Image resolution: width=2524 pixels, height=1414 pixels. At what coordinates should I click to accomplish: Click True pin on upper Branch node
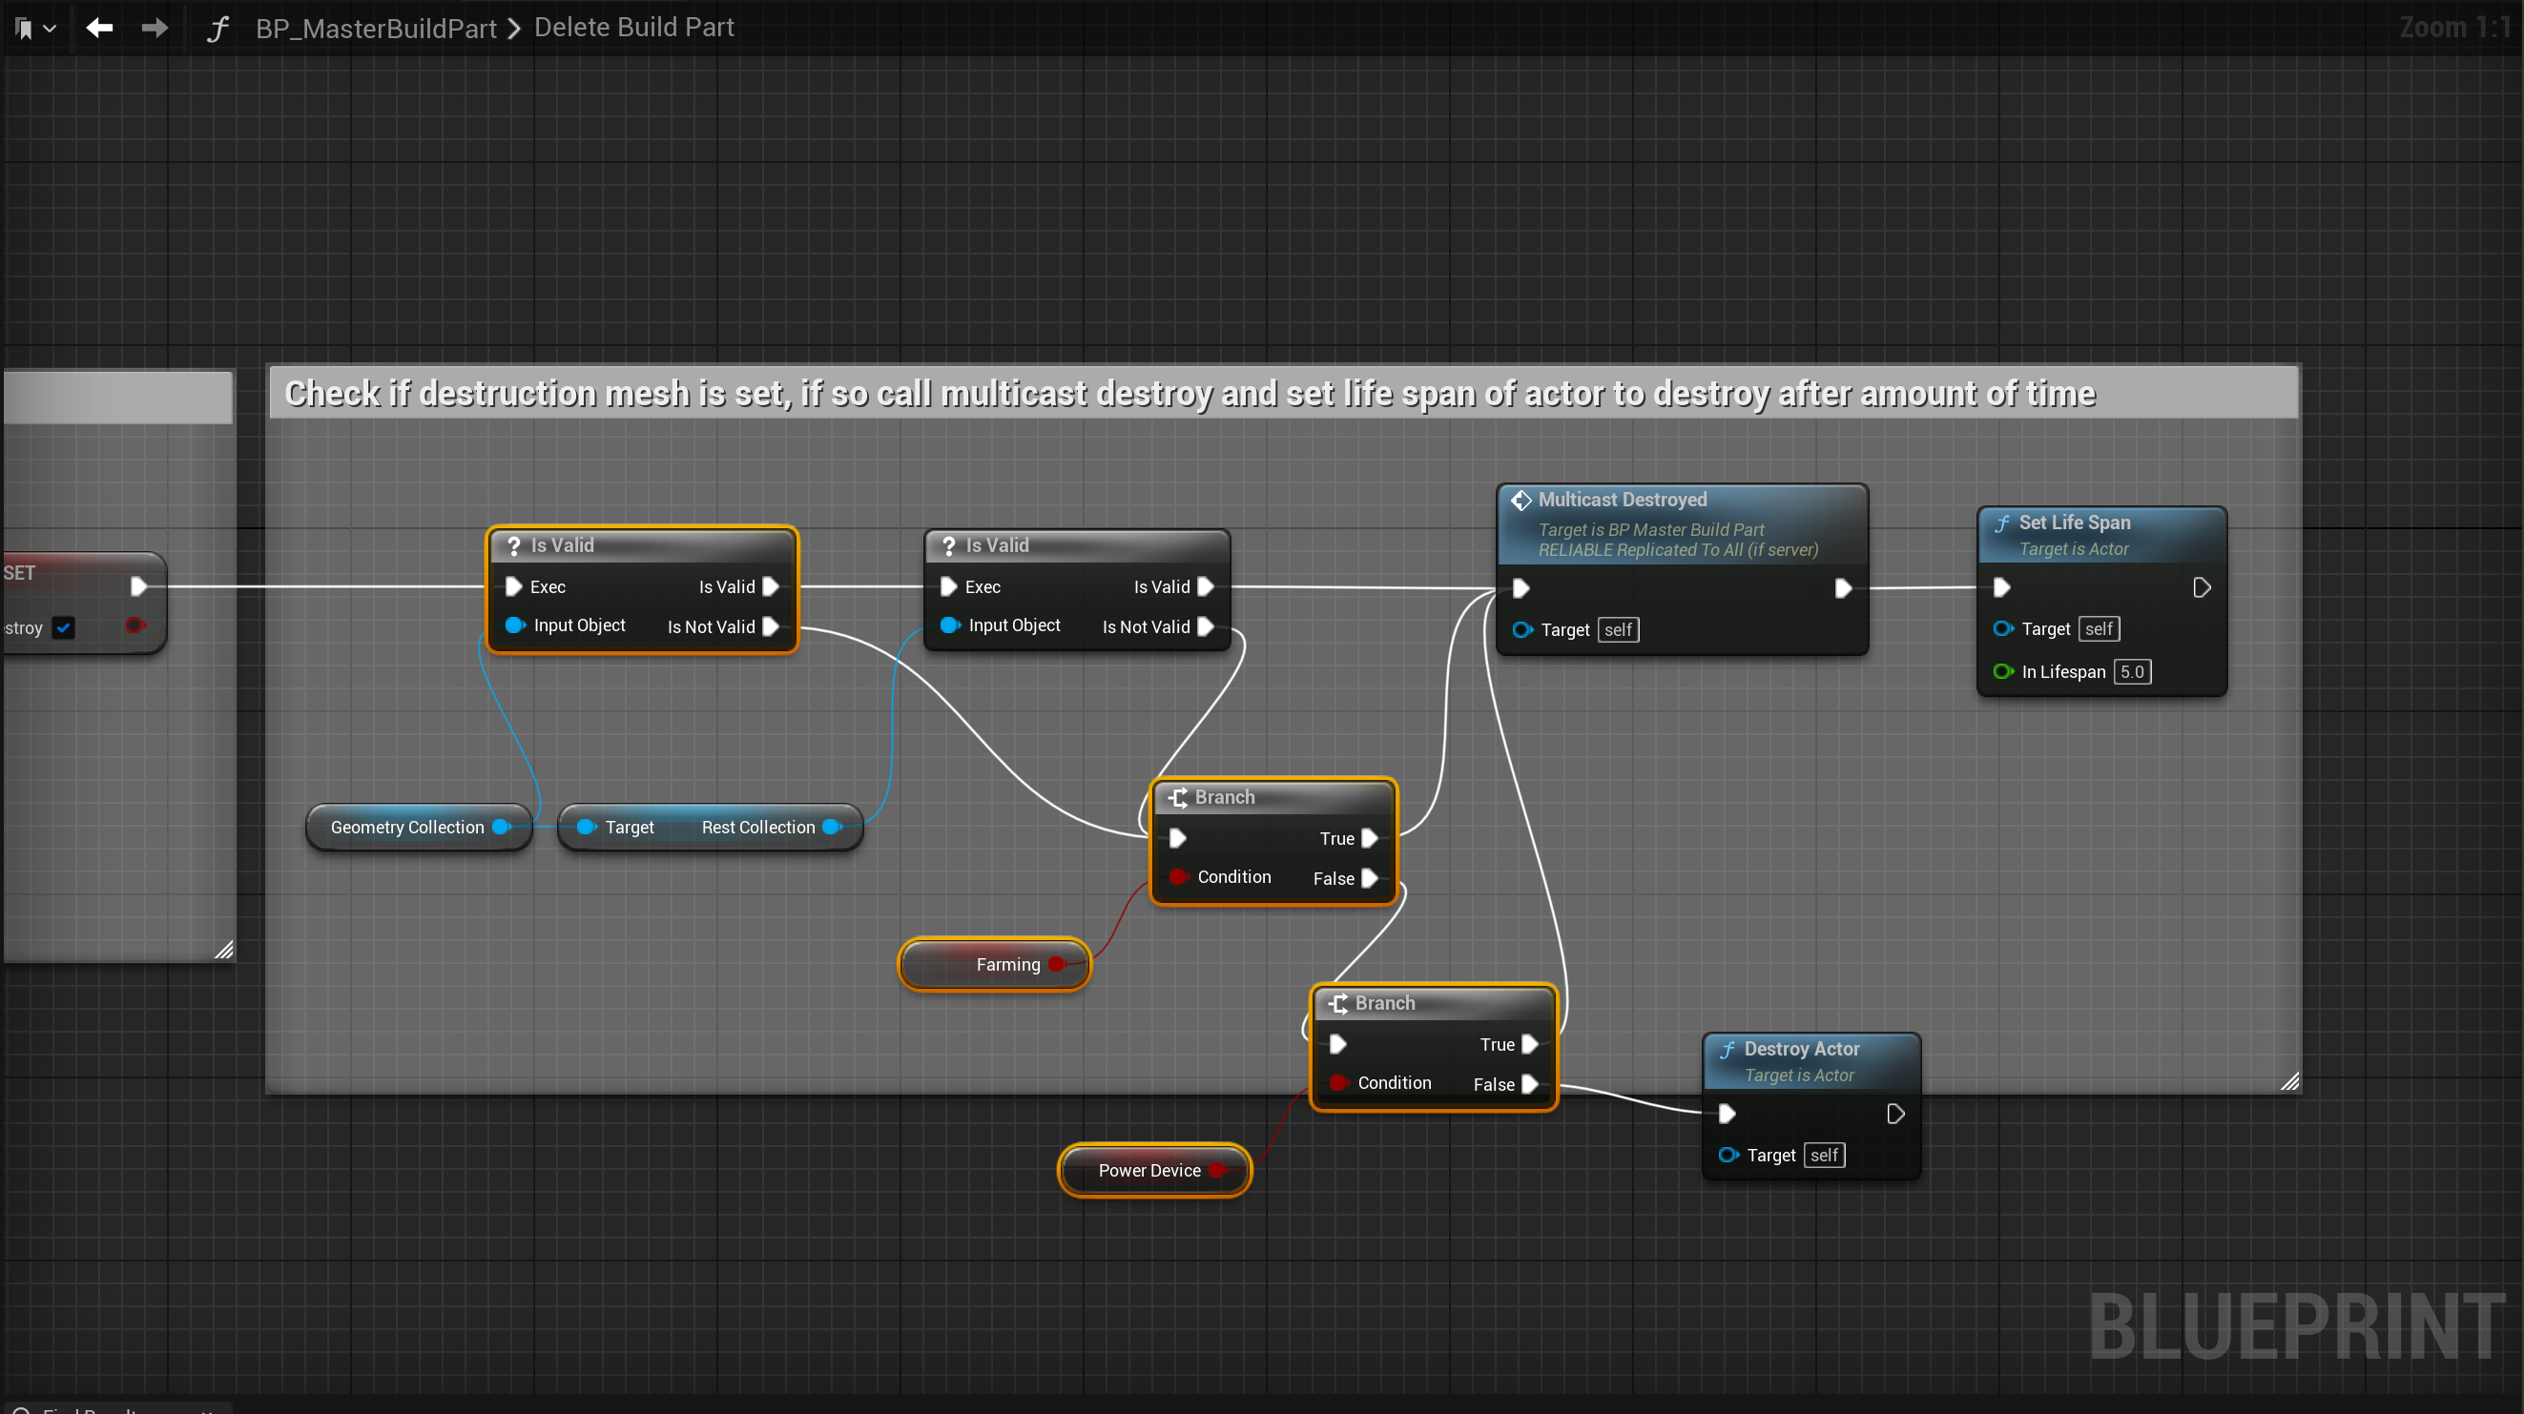point(1370,838)
